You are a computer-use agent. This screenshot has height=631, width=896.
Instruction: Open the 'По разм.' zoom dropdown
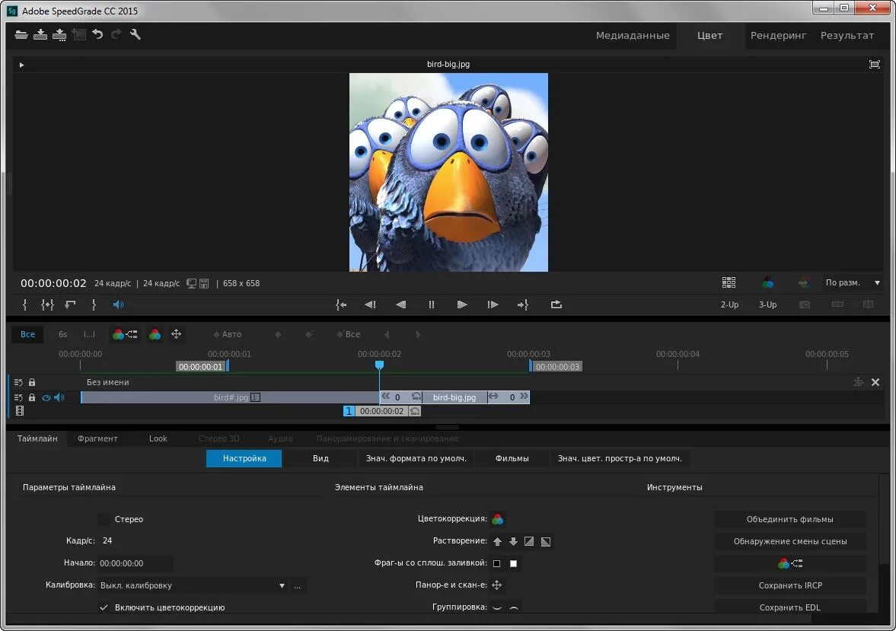click(x=853, y=282)
